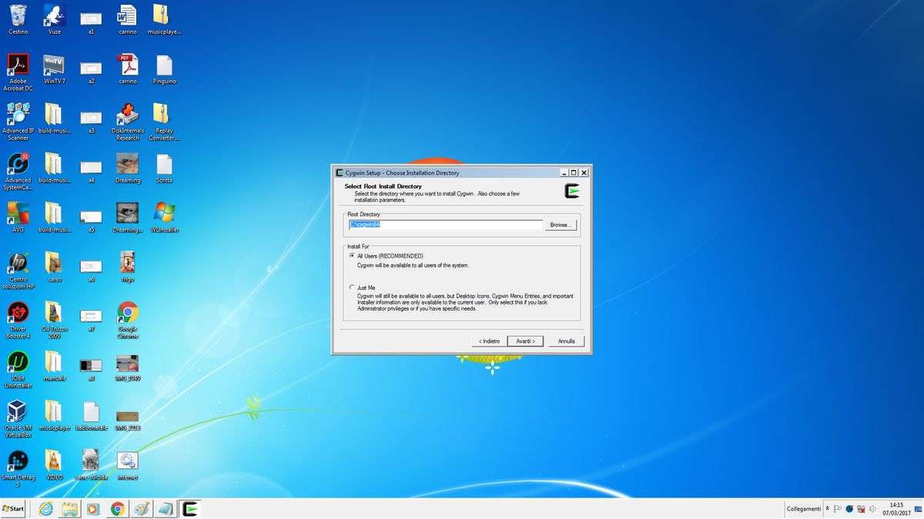Select the Smart Defrag 5 shortcut
Viewport: 924px width, 519px height.
click(18, 469)
